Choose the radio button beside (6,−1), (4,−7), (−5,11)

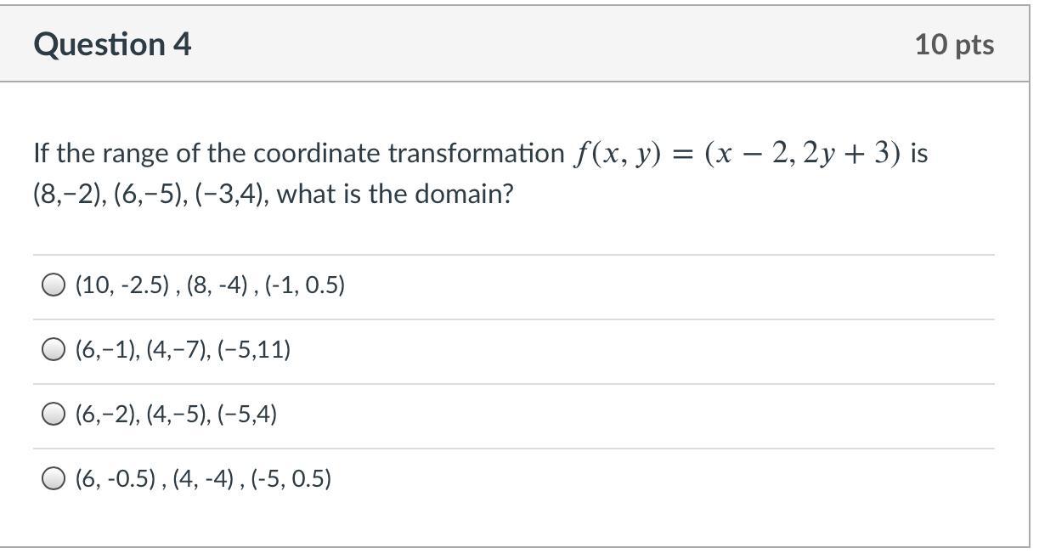(53, 350)
